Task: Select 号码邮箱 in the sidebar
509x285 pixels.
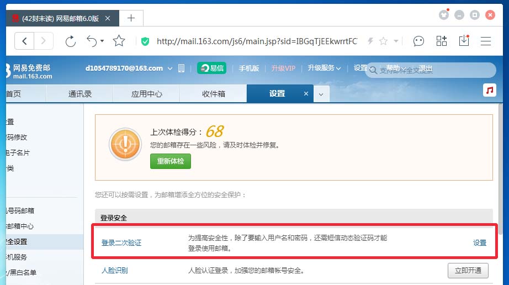Action: point(20,210)
